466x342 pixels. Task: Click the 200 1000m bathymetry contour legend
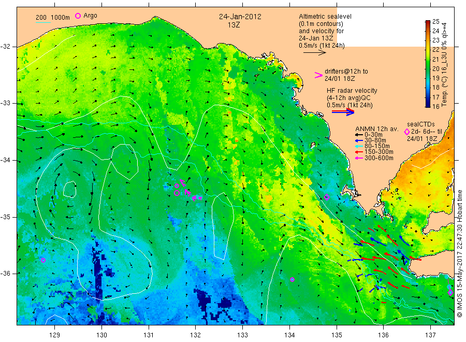coord(52,18)
